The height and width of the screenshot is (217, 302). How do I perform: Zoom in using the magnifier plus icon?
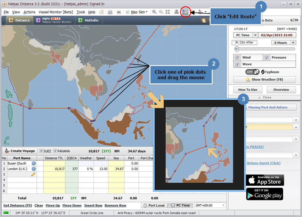click(154, 12)
